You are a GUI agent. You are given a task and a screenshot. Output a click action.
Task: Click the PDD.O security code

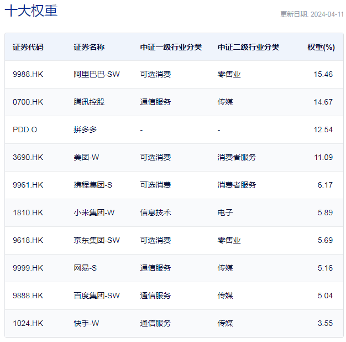pyautogui.click(x=25, y=129)
